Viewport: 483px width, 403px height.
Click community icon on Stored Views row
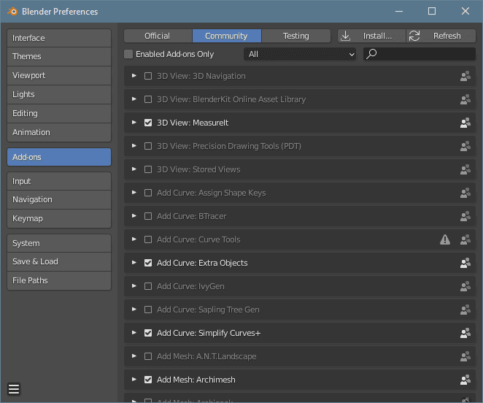(465, 169)
